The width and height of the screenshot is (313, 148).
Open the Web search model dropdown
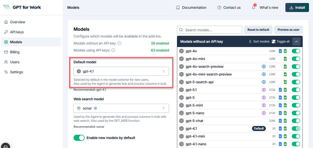(121, 108)
